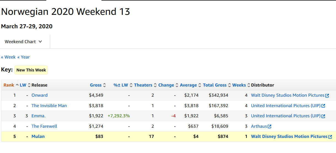This screenshot has width=336, height=153.
Task: Open Walt Disney distributor link in Mulan row
Action: [289, 137]
